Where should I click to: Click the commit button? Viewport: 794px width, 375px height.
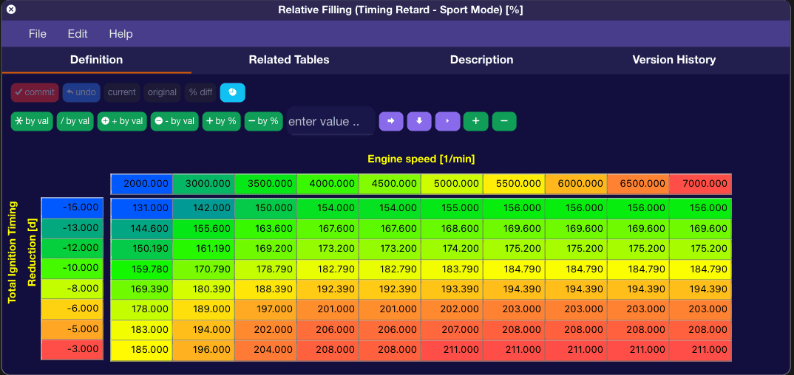tap(35, 92)
